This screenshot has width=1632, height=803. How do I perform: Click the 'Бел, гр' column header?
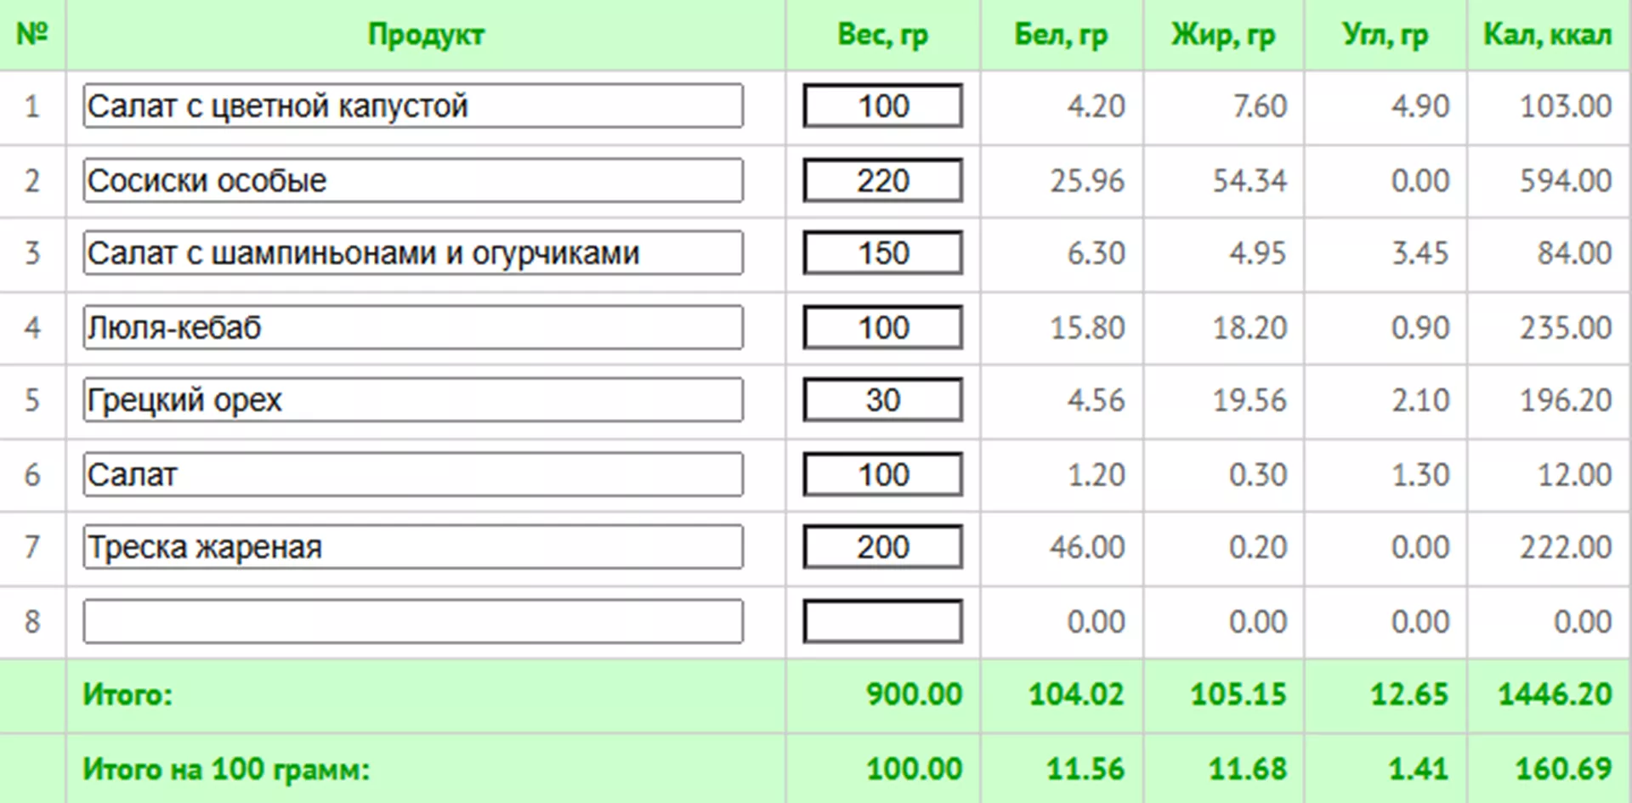click(x=1061, y=35)
